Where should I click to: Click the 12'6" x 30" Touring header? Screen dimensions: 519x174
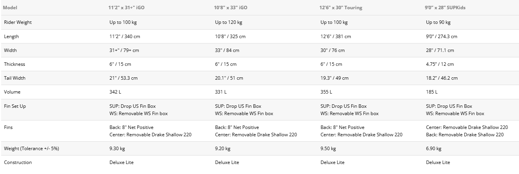(341, 8)
